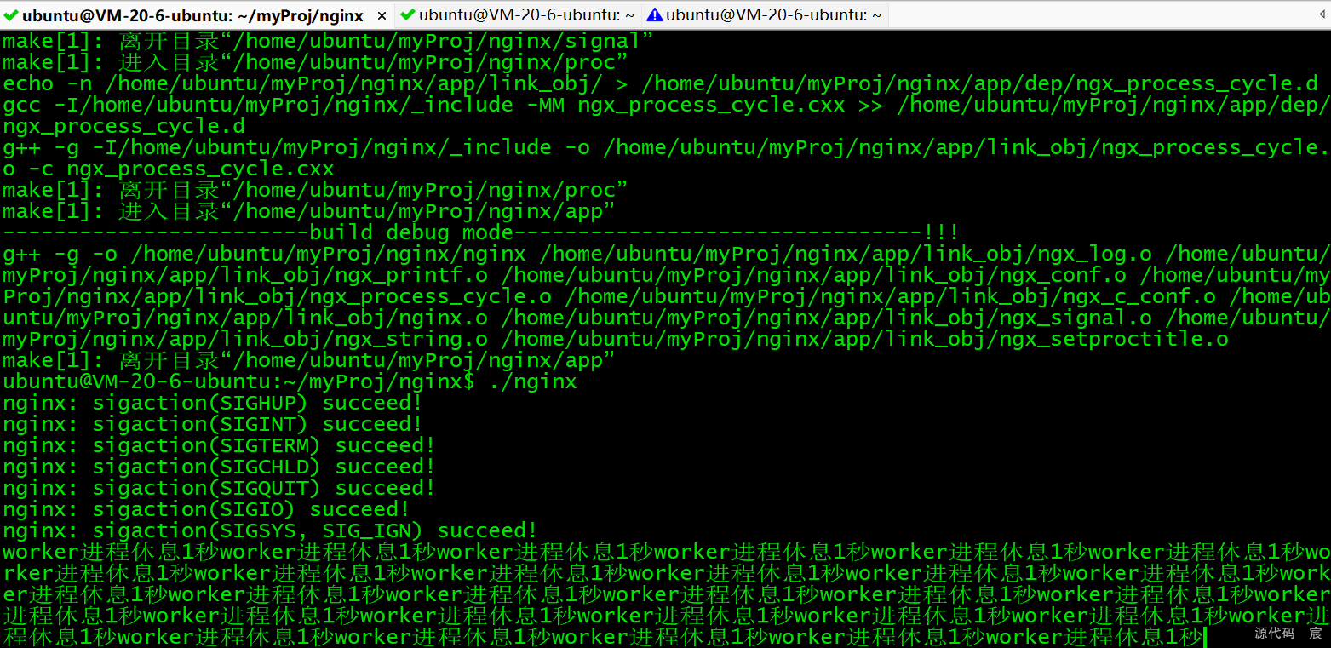The image size is (1331, 648).
Task: Click the 'o -c ngx_process_cycle.cxx' line
Action: point(169,169)
